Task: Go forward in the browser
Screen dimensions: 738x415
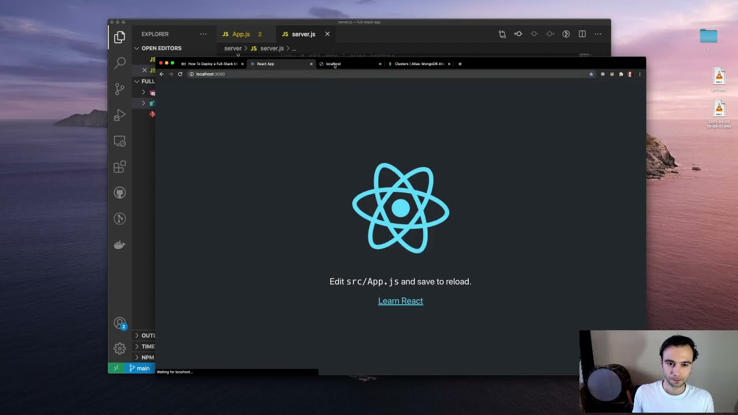Action: (x=171, y=74)
